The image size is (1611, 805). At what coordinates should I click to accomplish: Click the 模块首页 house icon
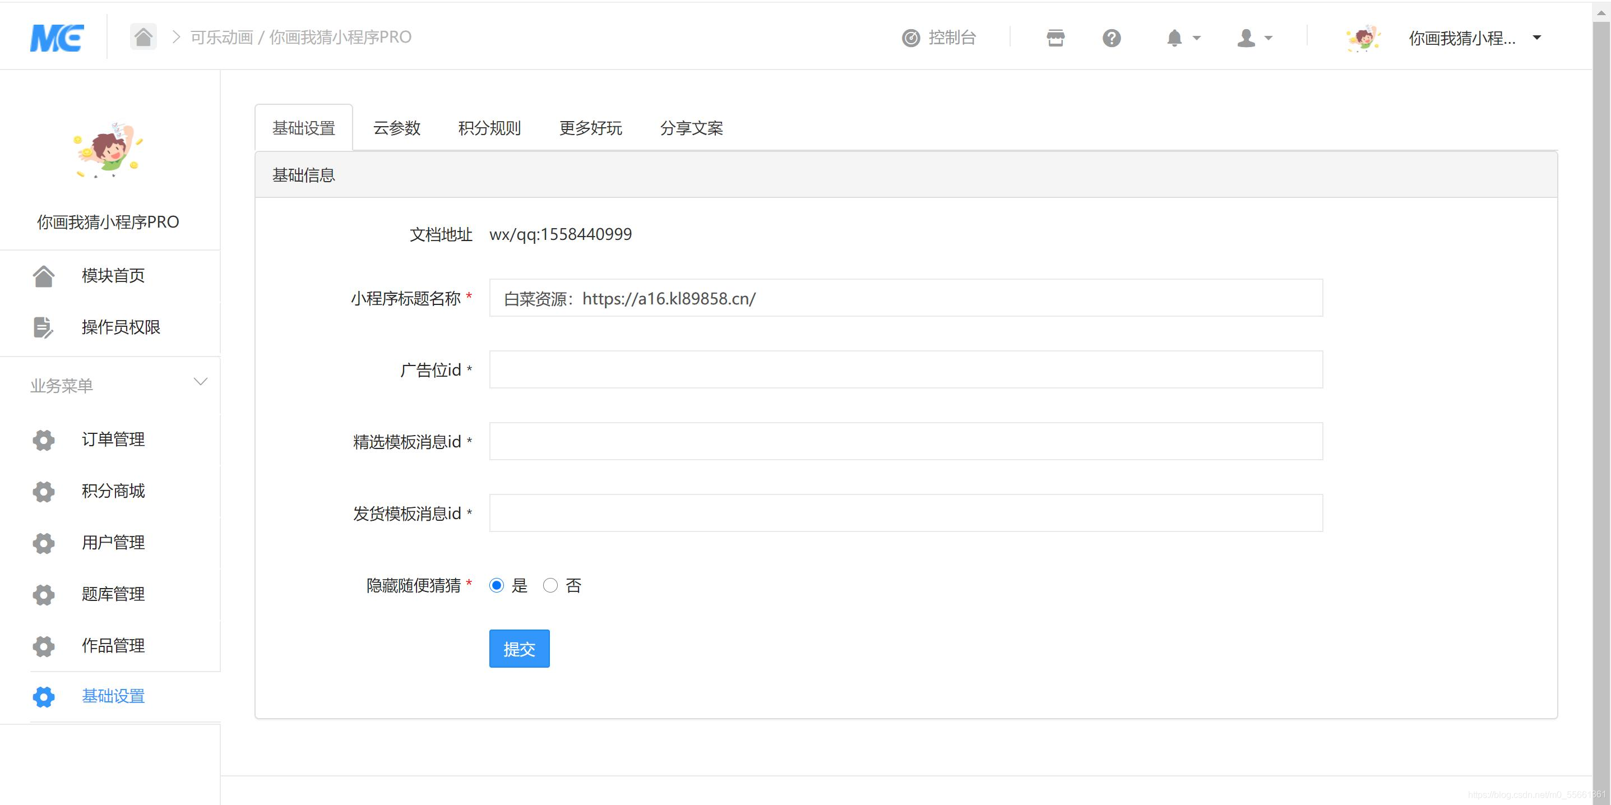coord(43,276)
